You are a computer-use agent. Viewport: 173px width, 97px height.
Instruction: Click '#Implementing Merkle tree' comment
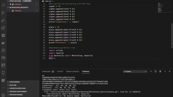click(x=62, y=48)
